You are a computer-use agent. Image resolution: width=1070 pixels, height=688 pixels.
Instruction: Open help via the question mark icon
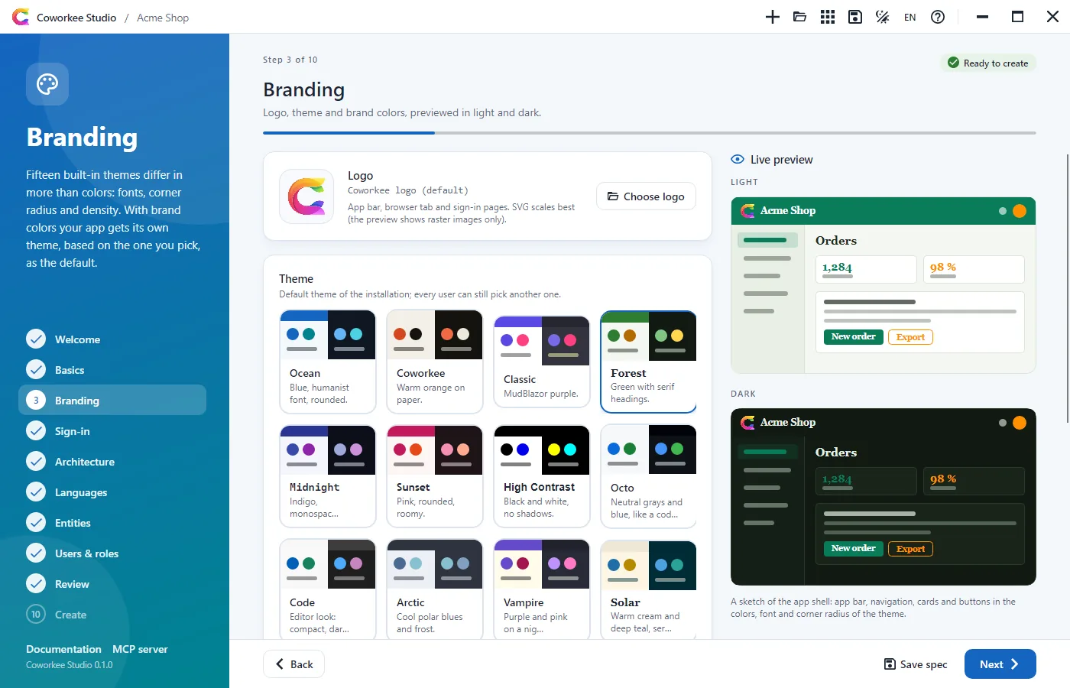point(938,17)
